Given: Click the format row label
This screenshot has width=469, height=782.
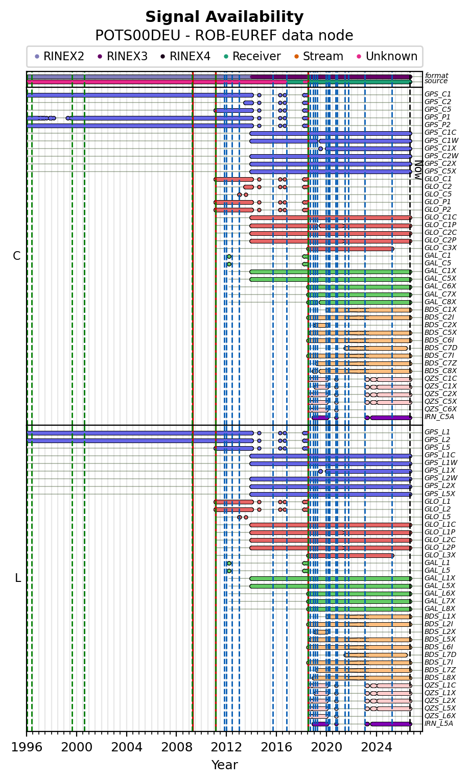Looking at the screenshot, I should tap(436, 76).
